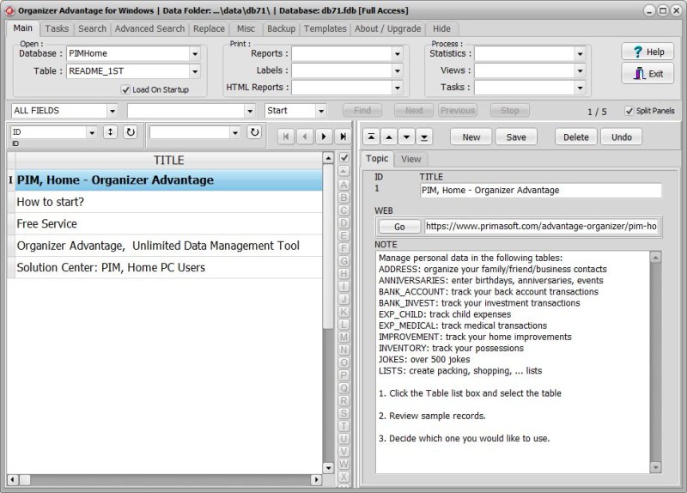The height and width of the screenshot is (493, 687).
Task: Open the Labels dropdown
Action: point(398,70)
